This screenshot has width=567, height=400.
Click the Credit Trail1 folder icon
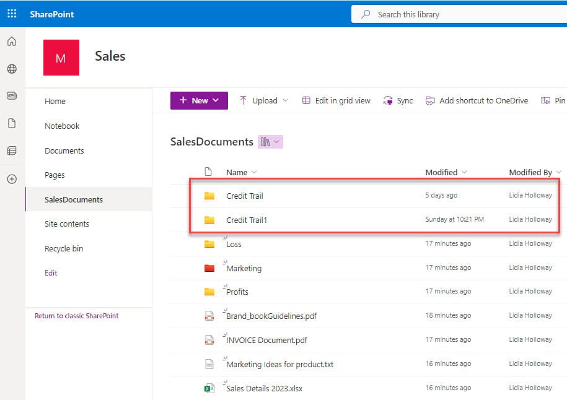209,220
